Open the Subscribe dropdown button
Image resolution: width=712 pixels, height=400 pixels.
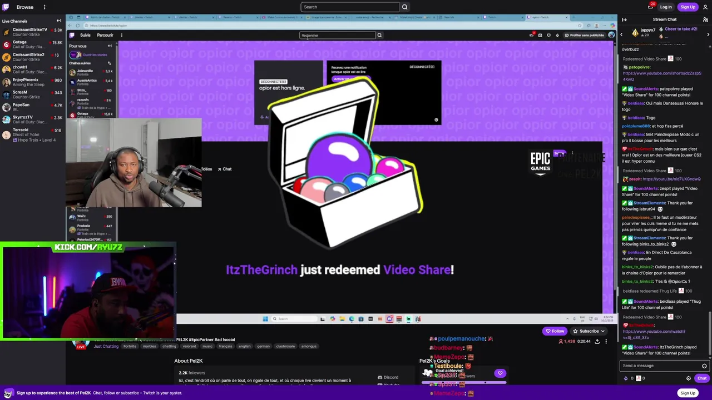click(x=589, y=331)
